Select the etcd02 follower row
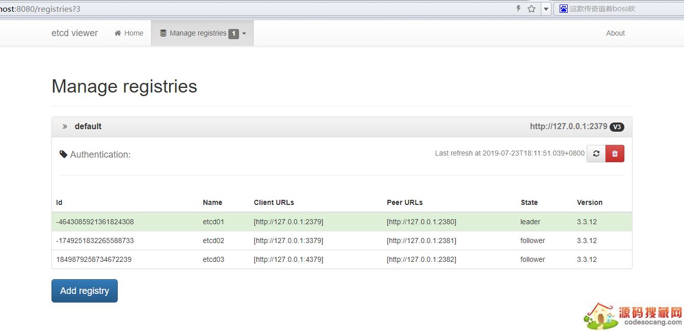The height and width of the screenshot is (331, 684). tap(341, 240)
